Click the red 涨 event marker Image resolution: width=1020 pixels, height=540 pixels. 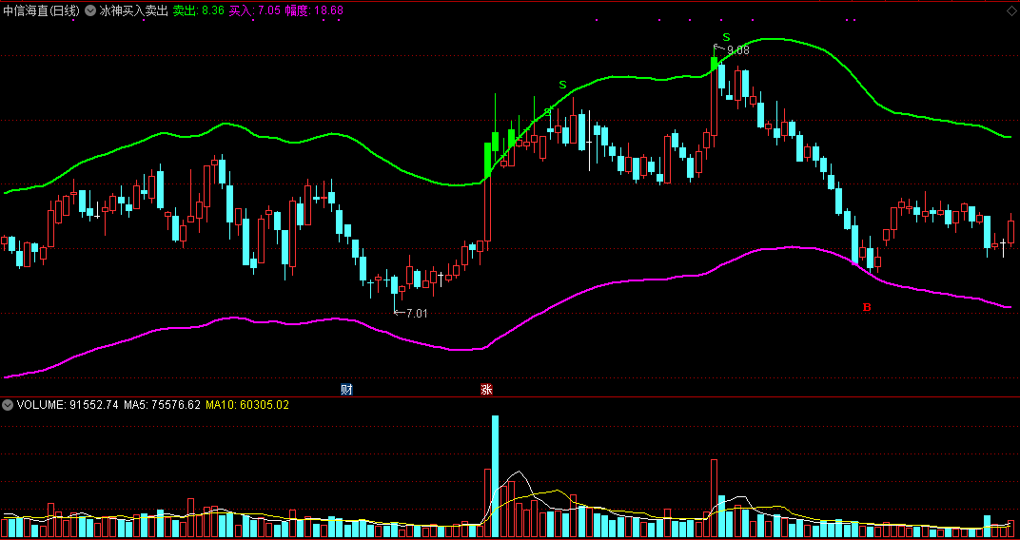486,390
